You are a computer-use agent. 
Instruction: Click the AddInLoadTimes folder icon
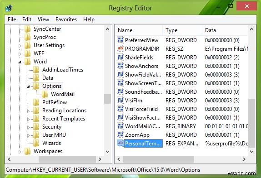pyautogui.click(x=36, y=70)
